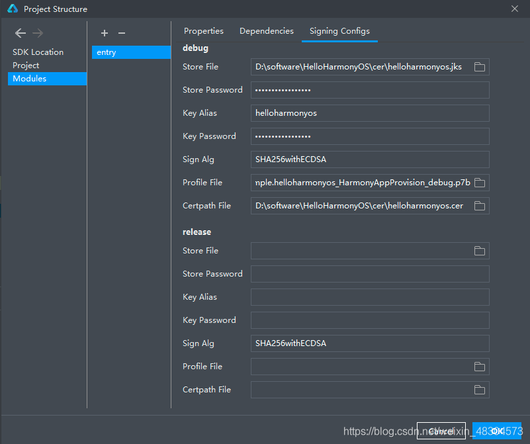Open the Dependencies tab
Screen dimensions: 530x444
(267, 31)
